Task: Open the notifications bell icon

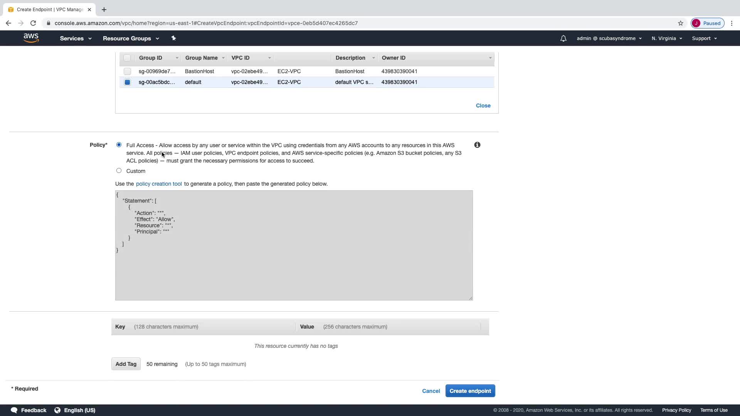Action: 563,39
